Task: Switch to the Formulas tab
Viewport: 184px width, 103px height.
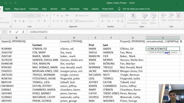Action: (34, 9)
